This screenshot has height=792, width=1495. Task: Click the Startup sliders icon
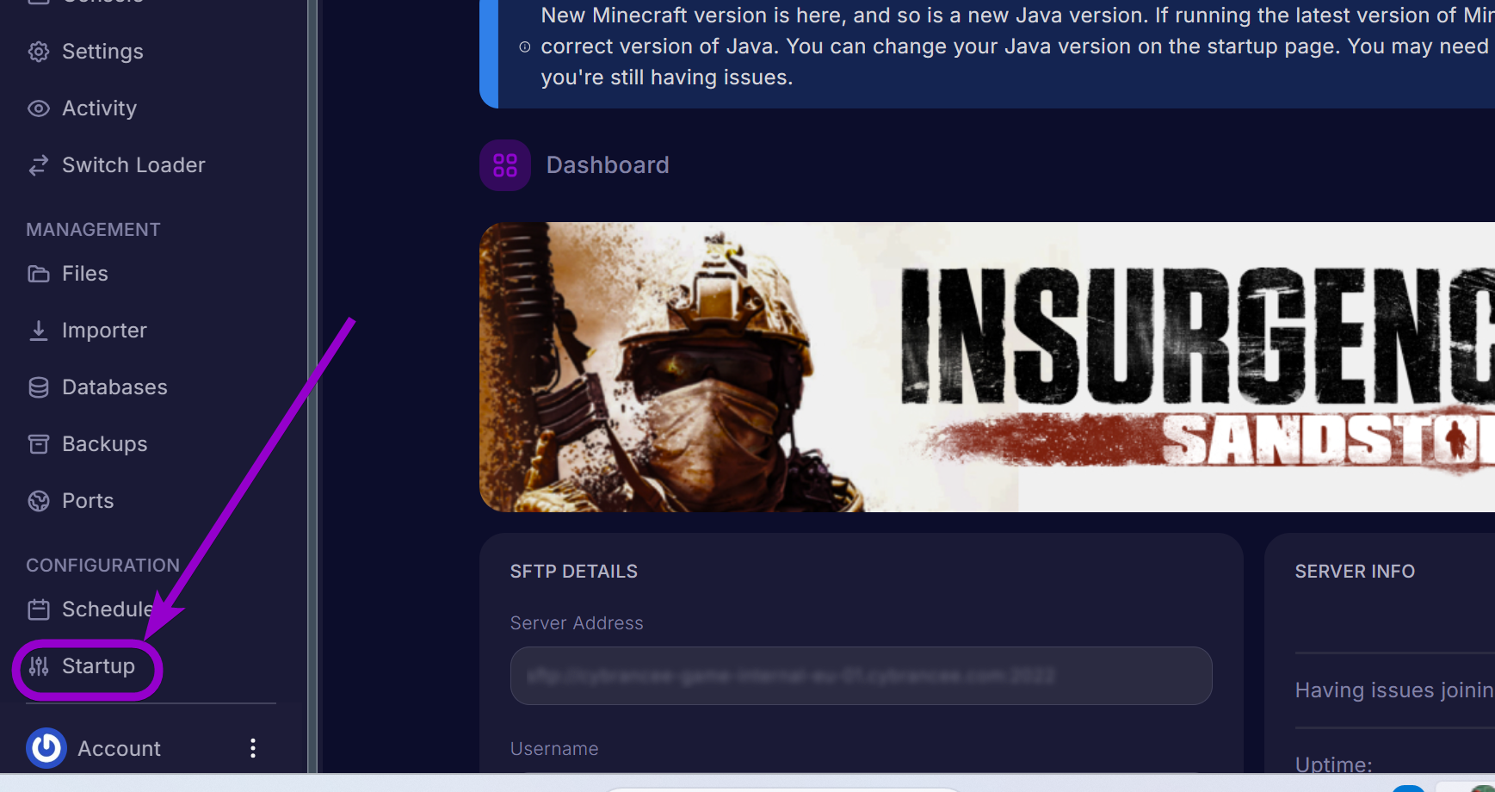(39, 666)
